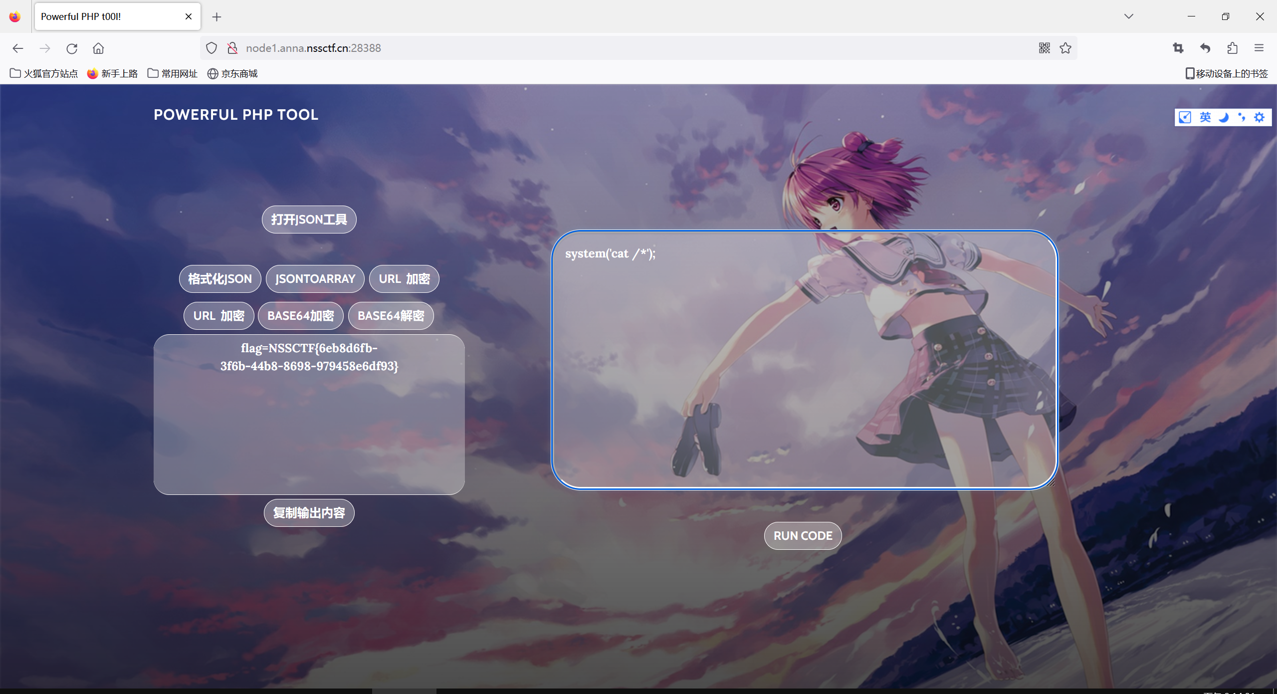The image size is (1277, 694).
Task: Click the screenshot crop icon in toolbar
Action: (1178, 48)
